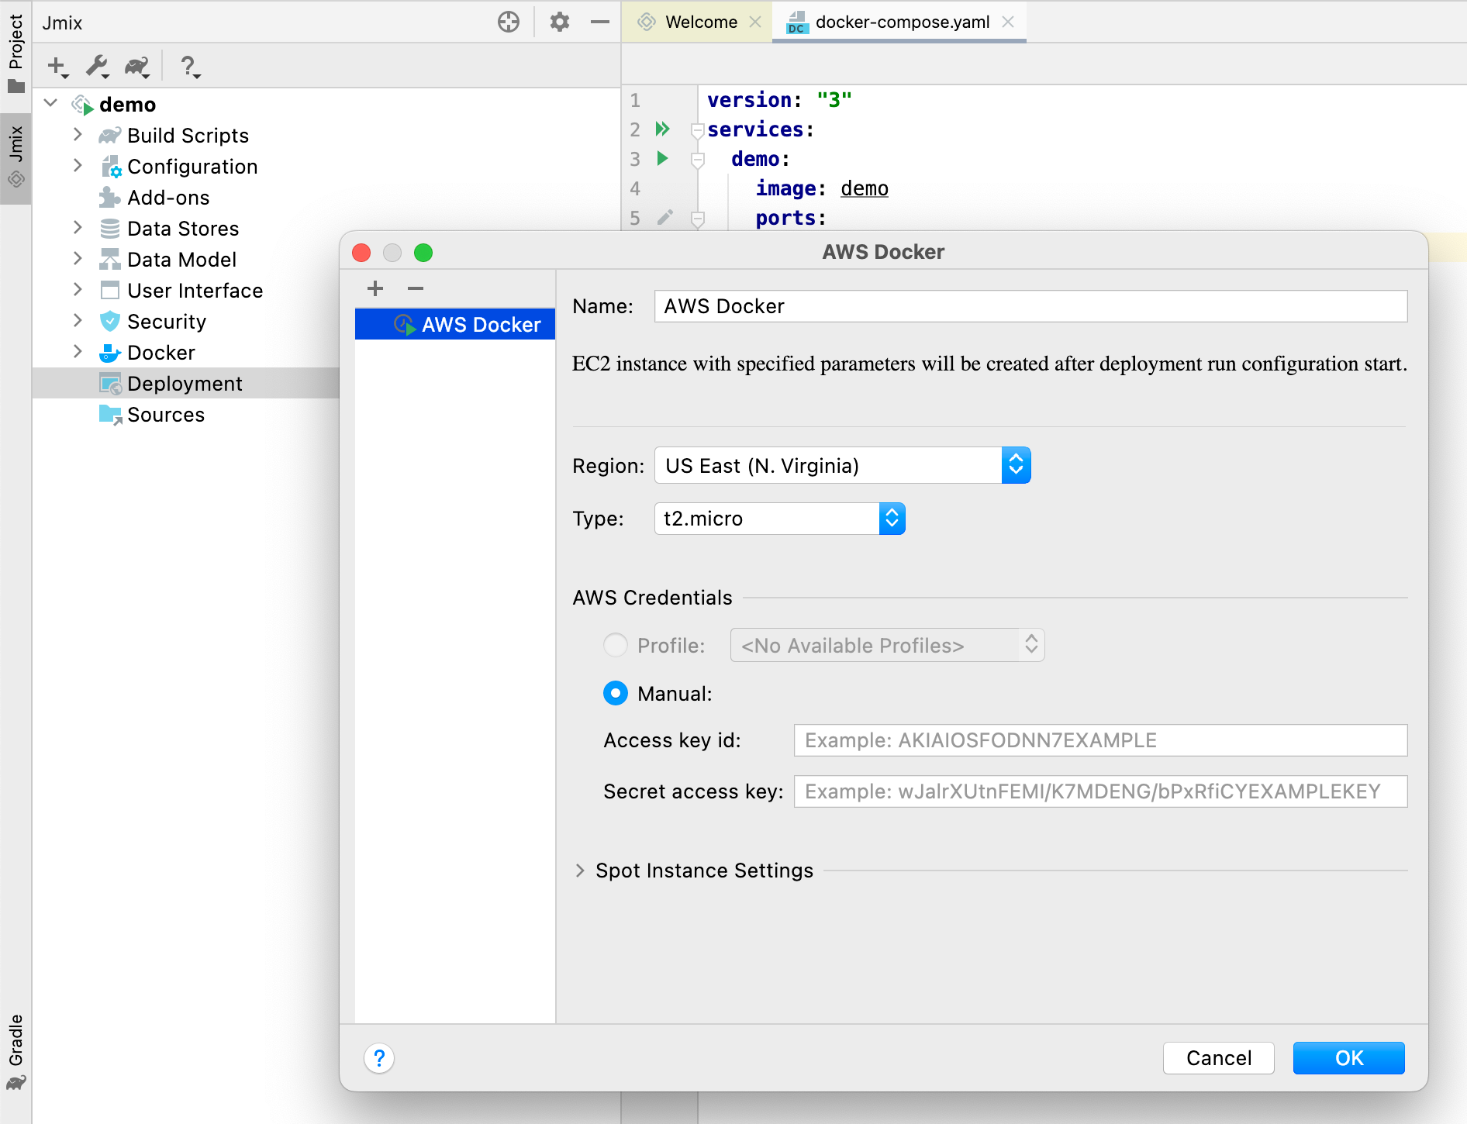Expand Spot Instance Settings section
Image resolution: width=1467 pixels, height=1124 pixels.
[x=580, y=871]
